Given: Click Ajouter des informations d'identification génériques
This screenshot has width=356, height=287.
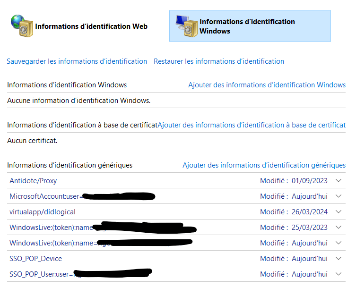Looking at the screenshot, I should [264, 165].
